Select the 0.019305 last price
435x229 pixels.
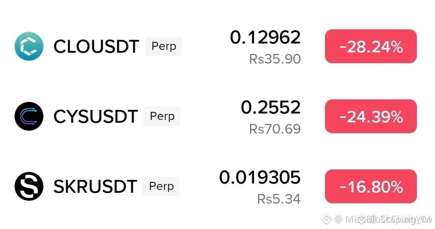pos(260,177)
